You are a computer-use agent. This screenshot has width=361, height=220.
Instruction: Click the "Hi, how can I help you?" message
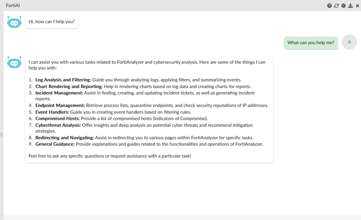[x=51, y=22]
